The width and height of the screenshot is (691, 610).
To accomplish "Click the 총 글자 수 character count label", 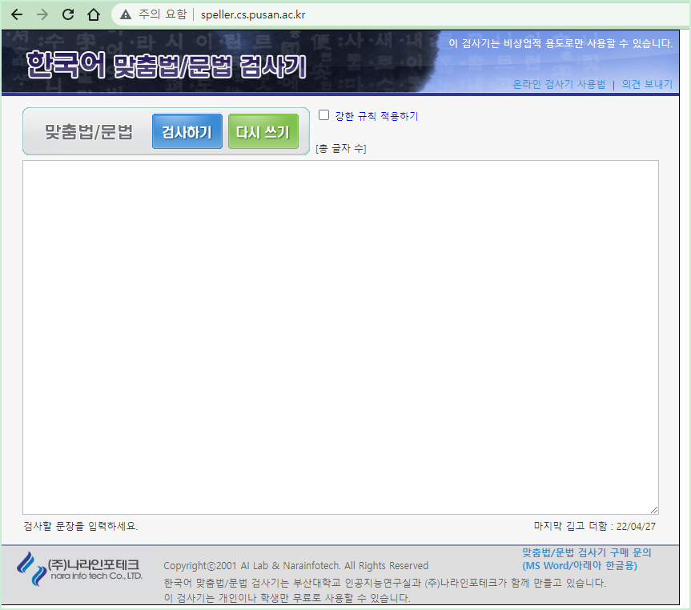I will point(340,149).
